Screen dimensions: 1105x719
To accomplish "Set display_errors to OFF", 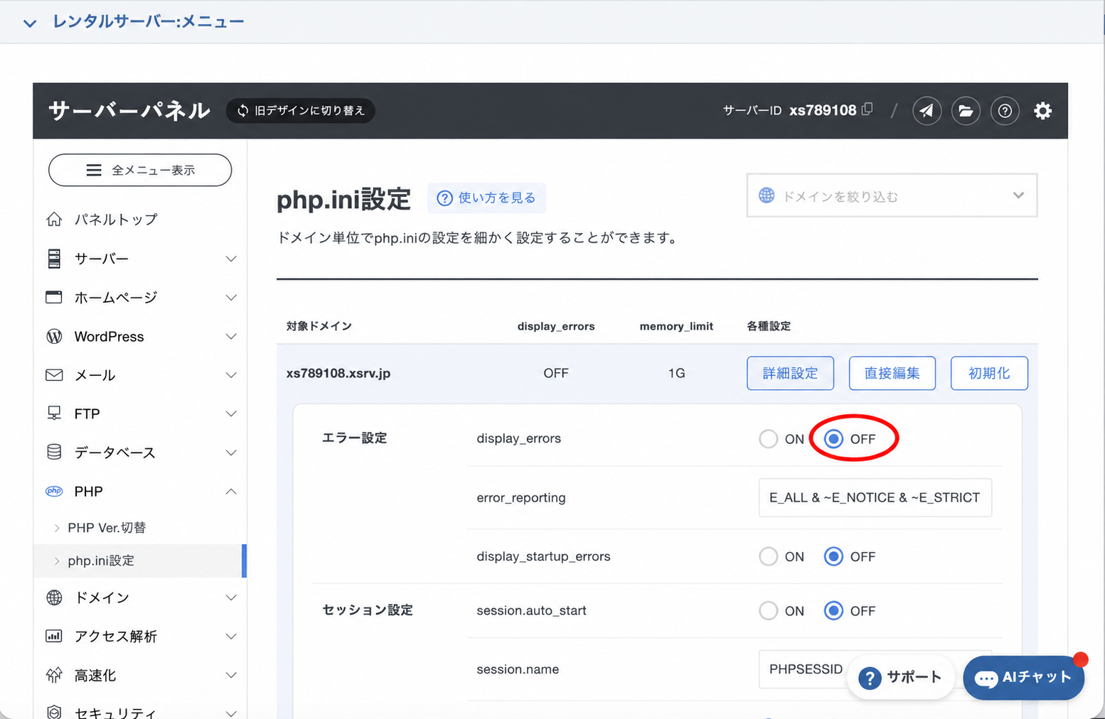I will [833, 439].
